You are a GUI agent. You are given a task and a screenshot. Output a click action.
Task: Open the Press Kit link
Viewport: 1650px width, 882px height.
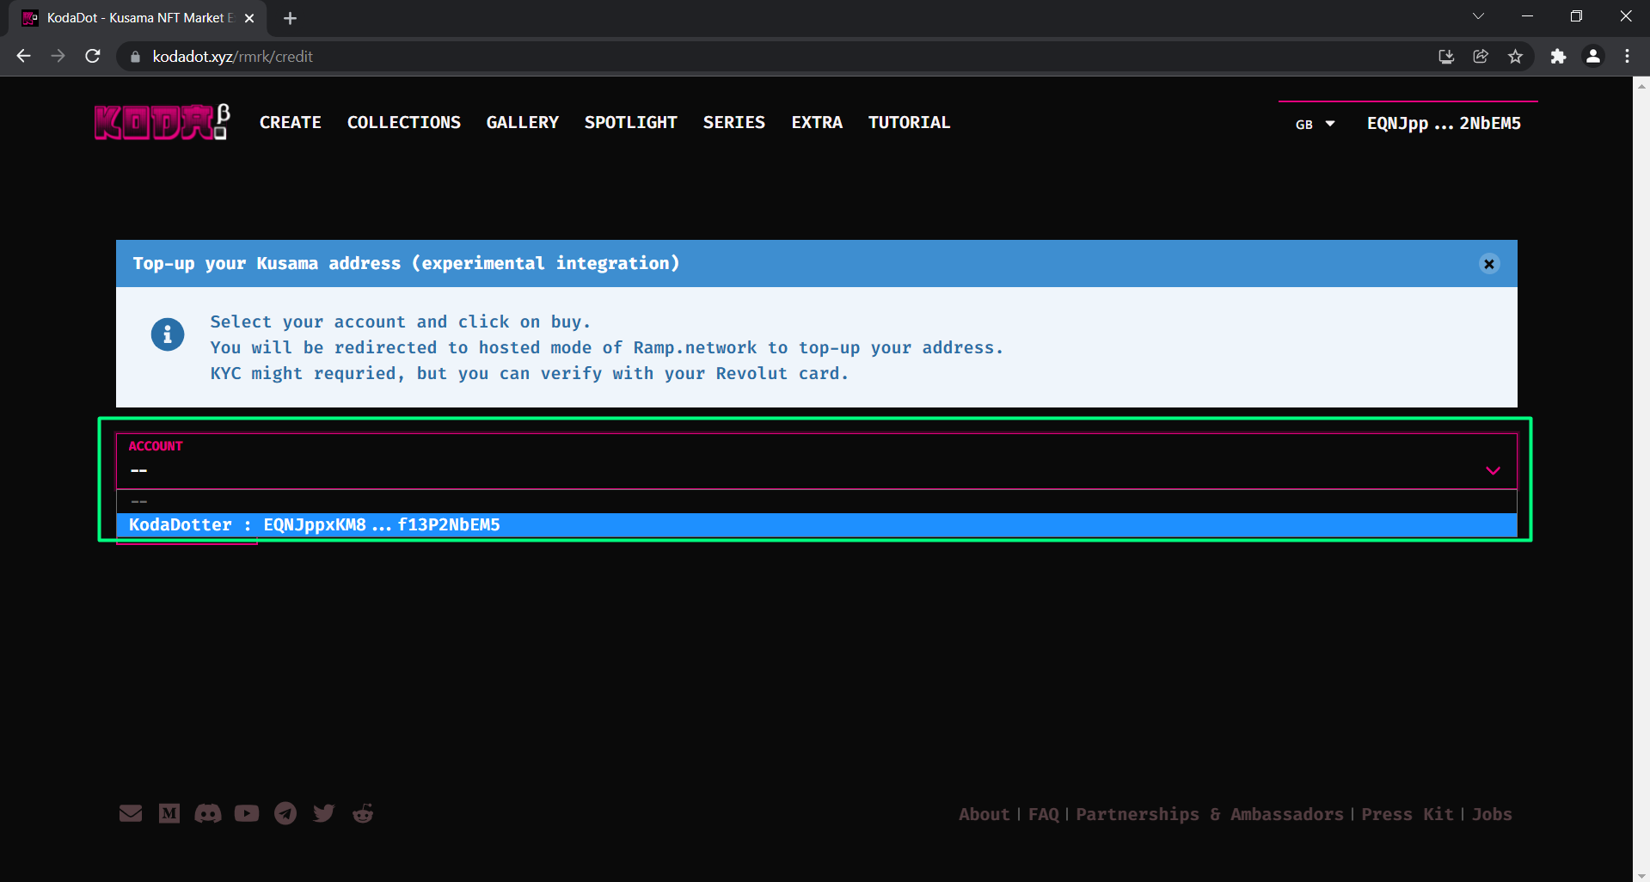click(x=1407, y=814)
